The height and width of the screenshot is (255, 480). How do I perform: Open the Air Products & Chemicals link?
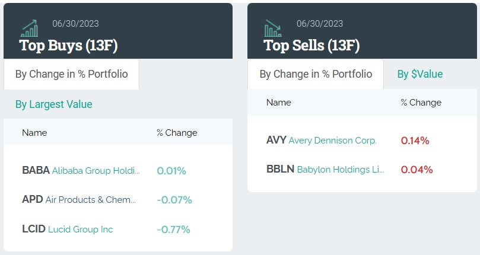pos(91,200)
